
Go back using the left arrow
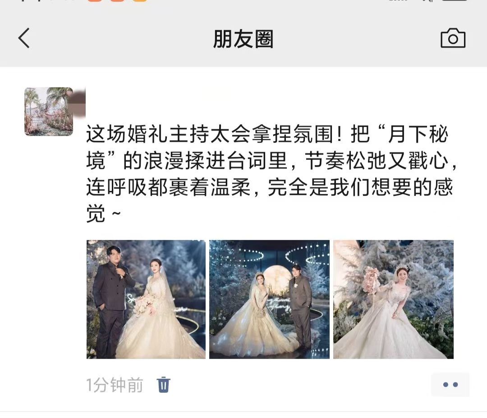pos(24,38)
